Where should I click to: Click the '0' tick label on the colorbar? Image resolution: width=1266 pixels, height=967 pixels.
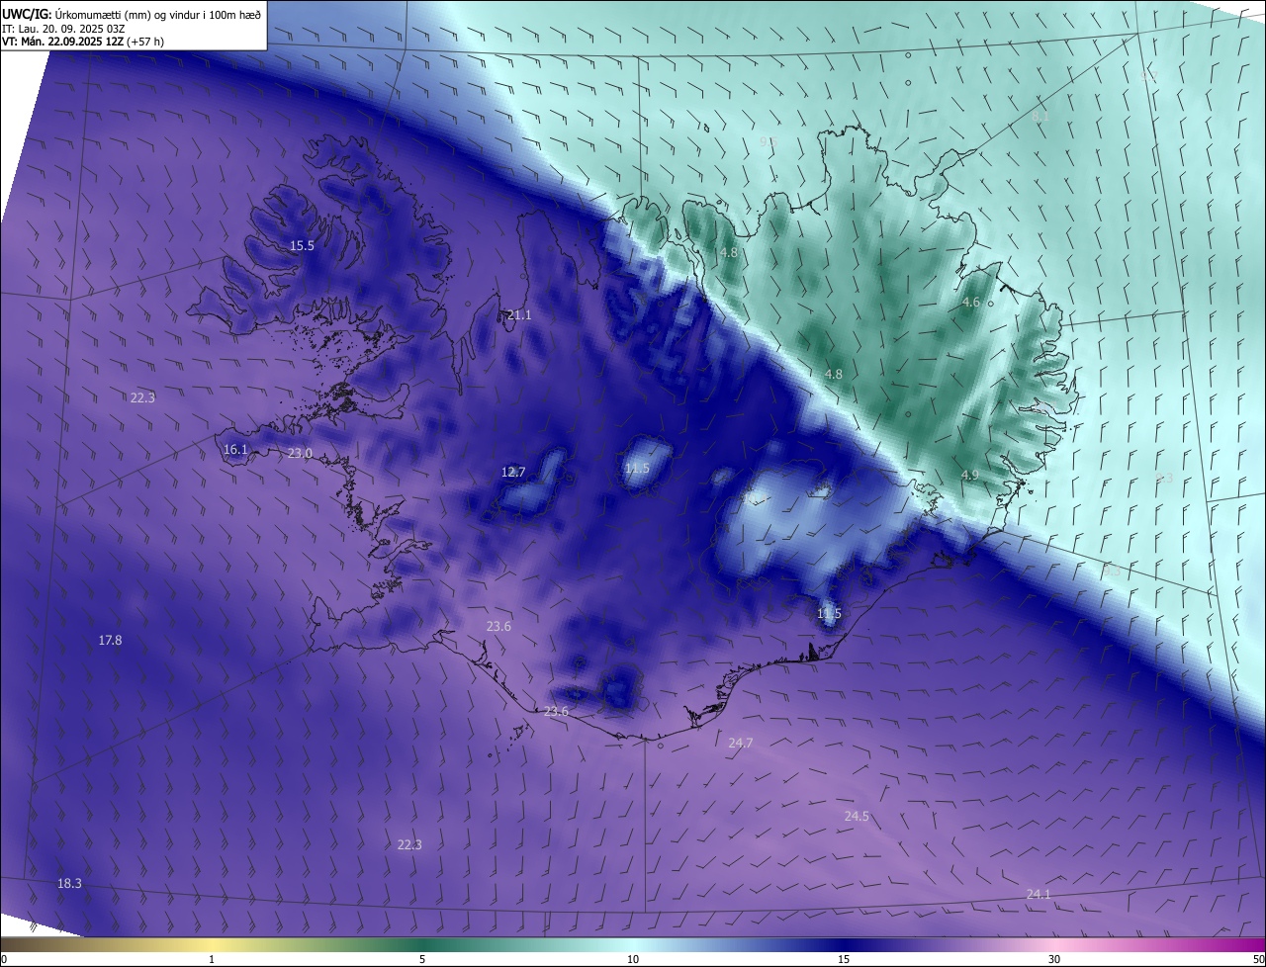[x=3, y=959]
